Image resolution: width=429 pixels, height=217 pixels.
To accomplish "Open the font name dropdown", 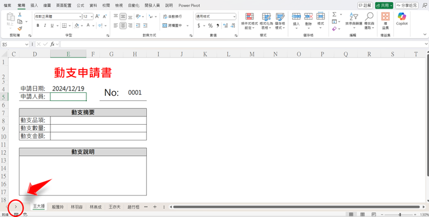I will coord(80,17).
